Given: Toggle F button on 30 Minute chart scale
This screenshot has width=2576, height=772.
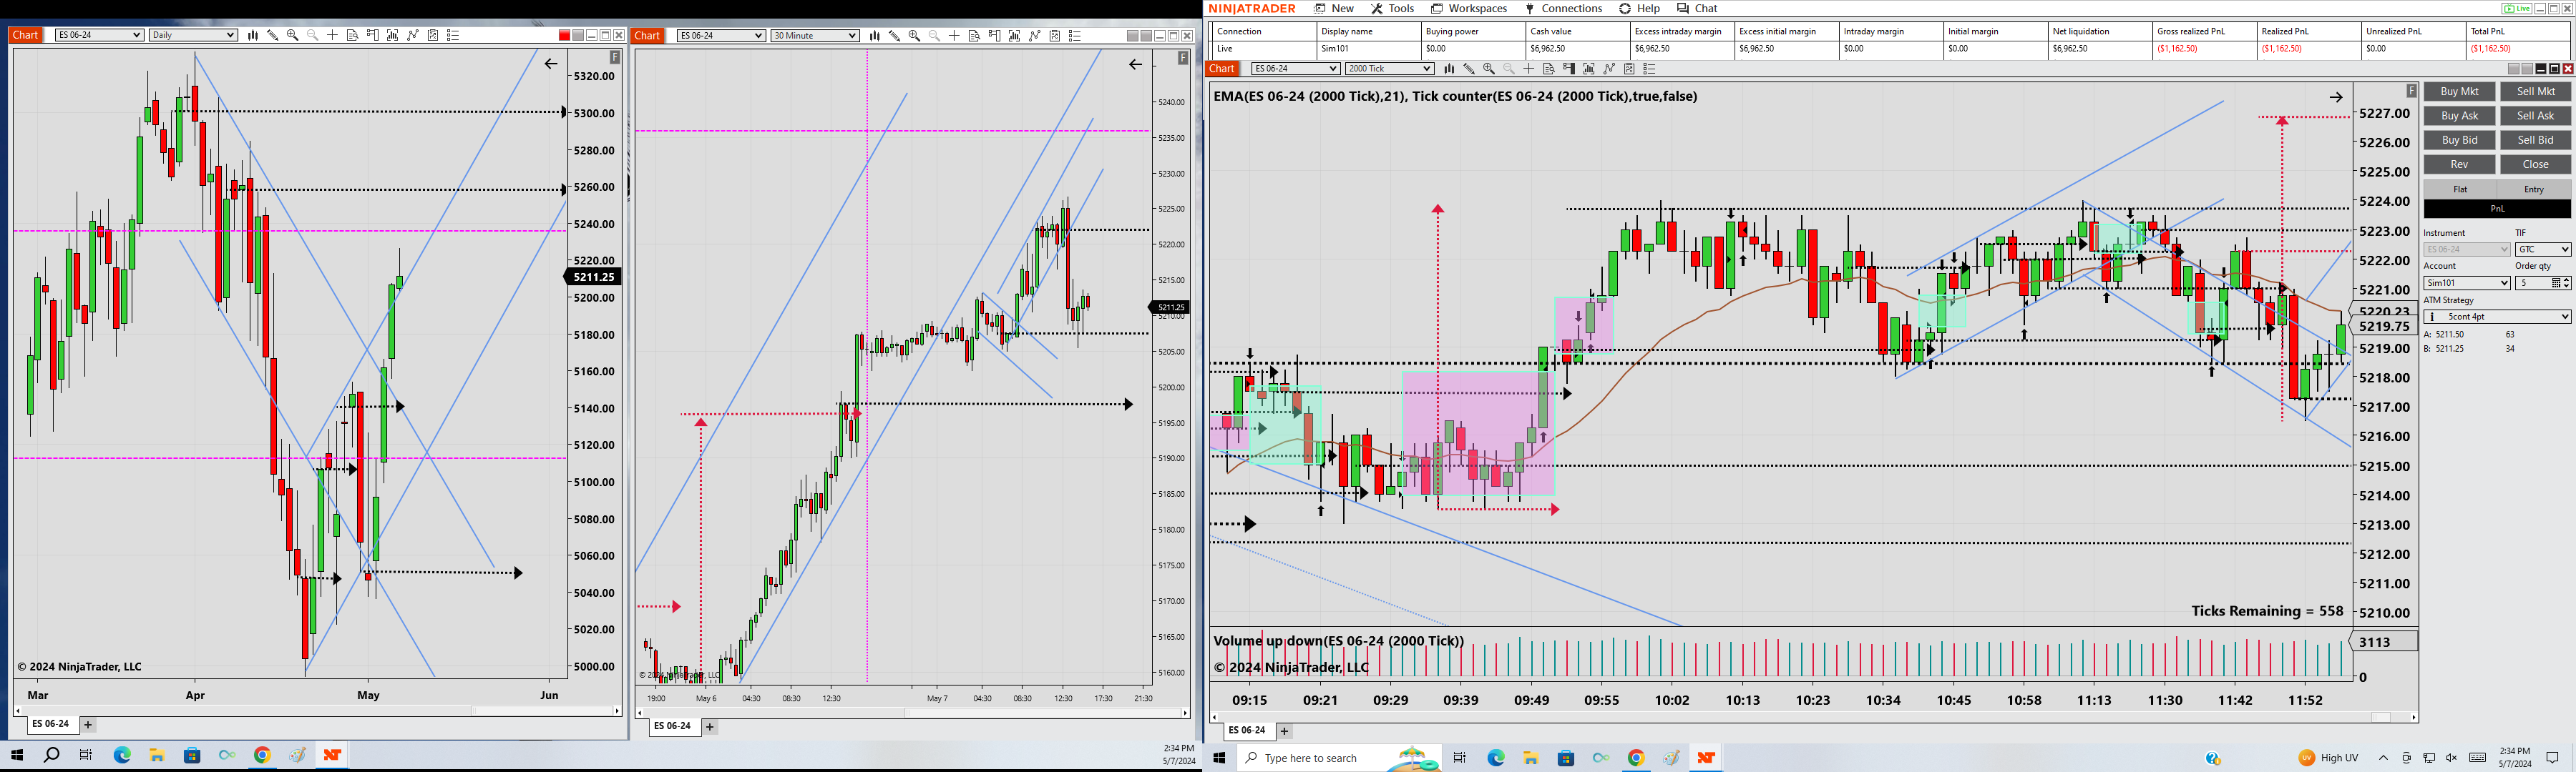Looking at the screenshot, I should 1183,58.
